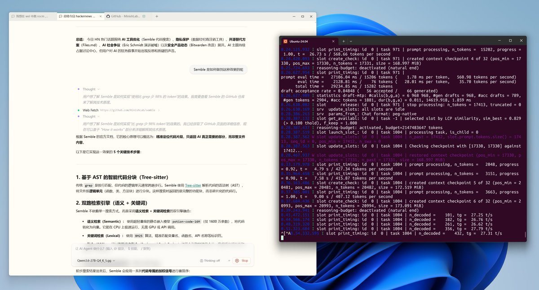Toggle the Thinking: off option
Viewport: 539px width, 290px height.
pos(209,260)
